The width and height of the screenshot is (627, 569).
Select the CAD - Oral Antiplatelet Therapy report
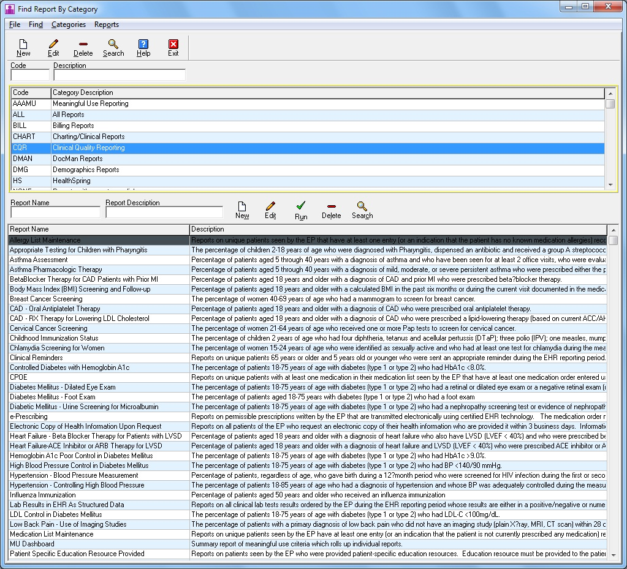[308, 309]
